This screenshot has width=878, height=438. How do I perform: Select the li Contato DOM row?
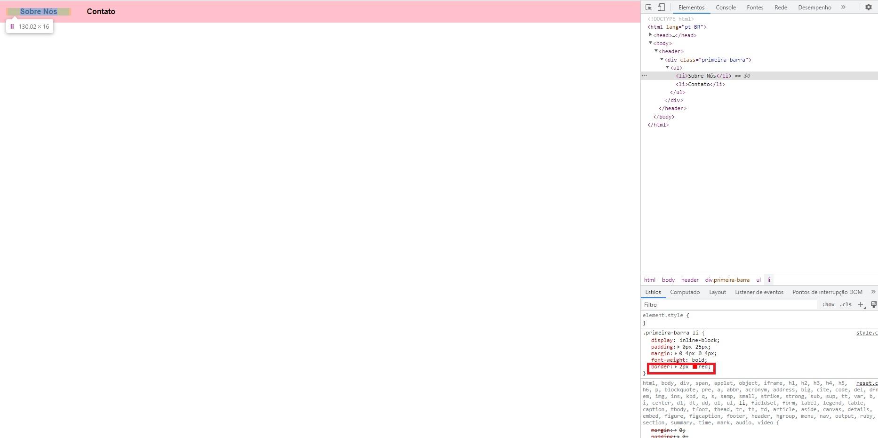(x=759, y=84)
